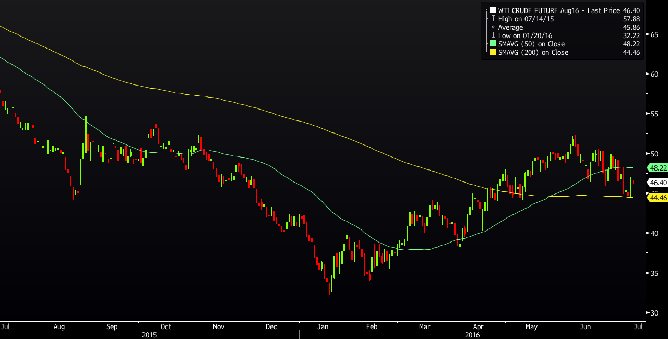Click the yellow SMAVG (200) color swatch

click(x=493, y=52)
